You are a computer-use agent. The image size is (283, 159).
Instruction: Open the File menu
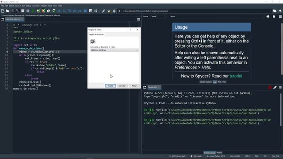pyautogui.click(x=2, y=6)
